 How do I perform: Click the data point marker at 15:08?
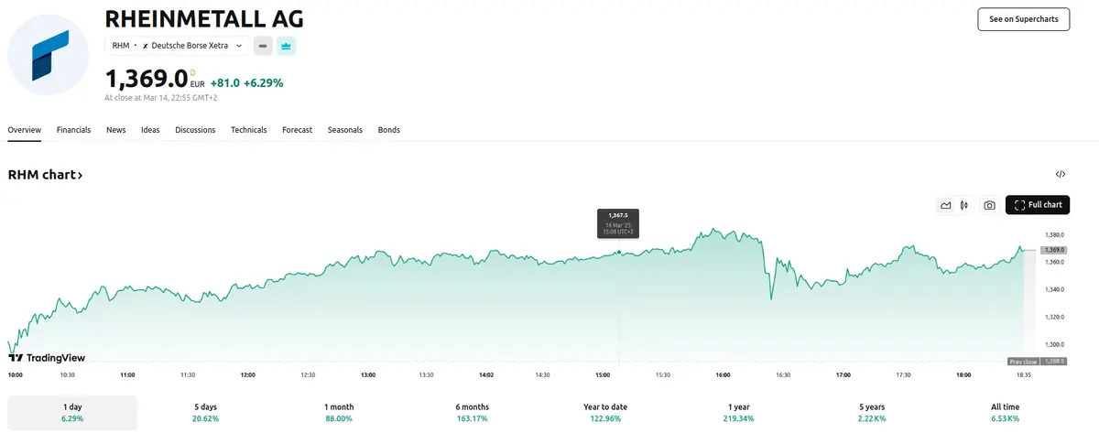click(619, 252)
